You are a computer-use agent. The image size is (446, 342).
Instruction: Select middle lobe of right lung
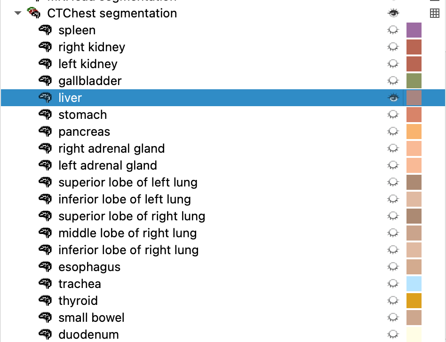[223, 233]
